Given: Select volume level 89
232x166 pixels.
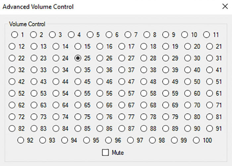Looking at the screenshot, I should coord(166,129).
